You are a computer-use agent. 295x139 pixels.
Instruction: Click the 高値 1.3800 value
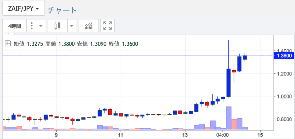[67, 44]
